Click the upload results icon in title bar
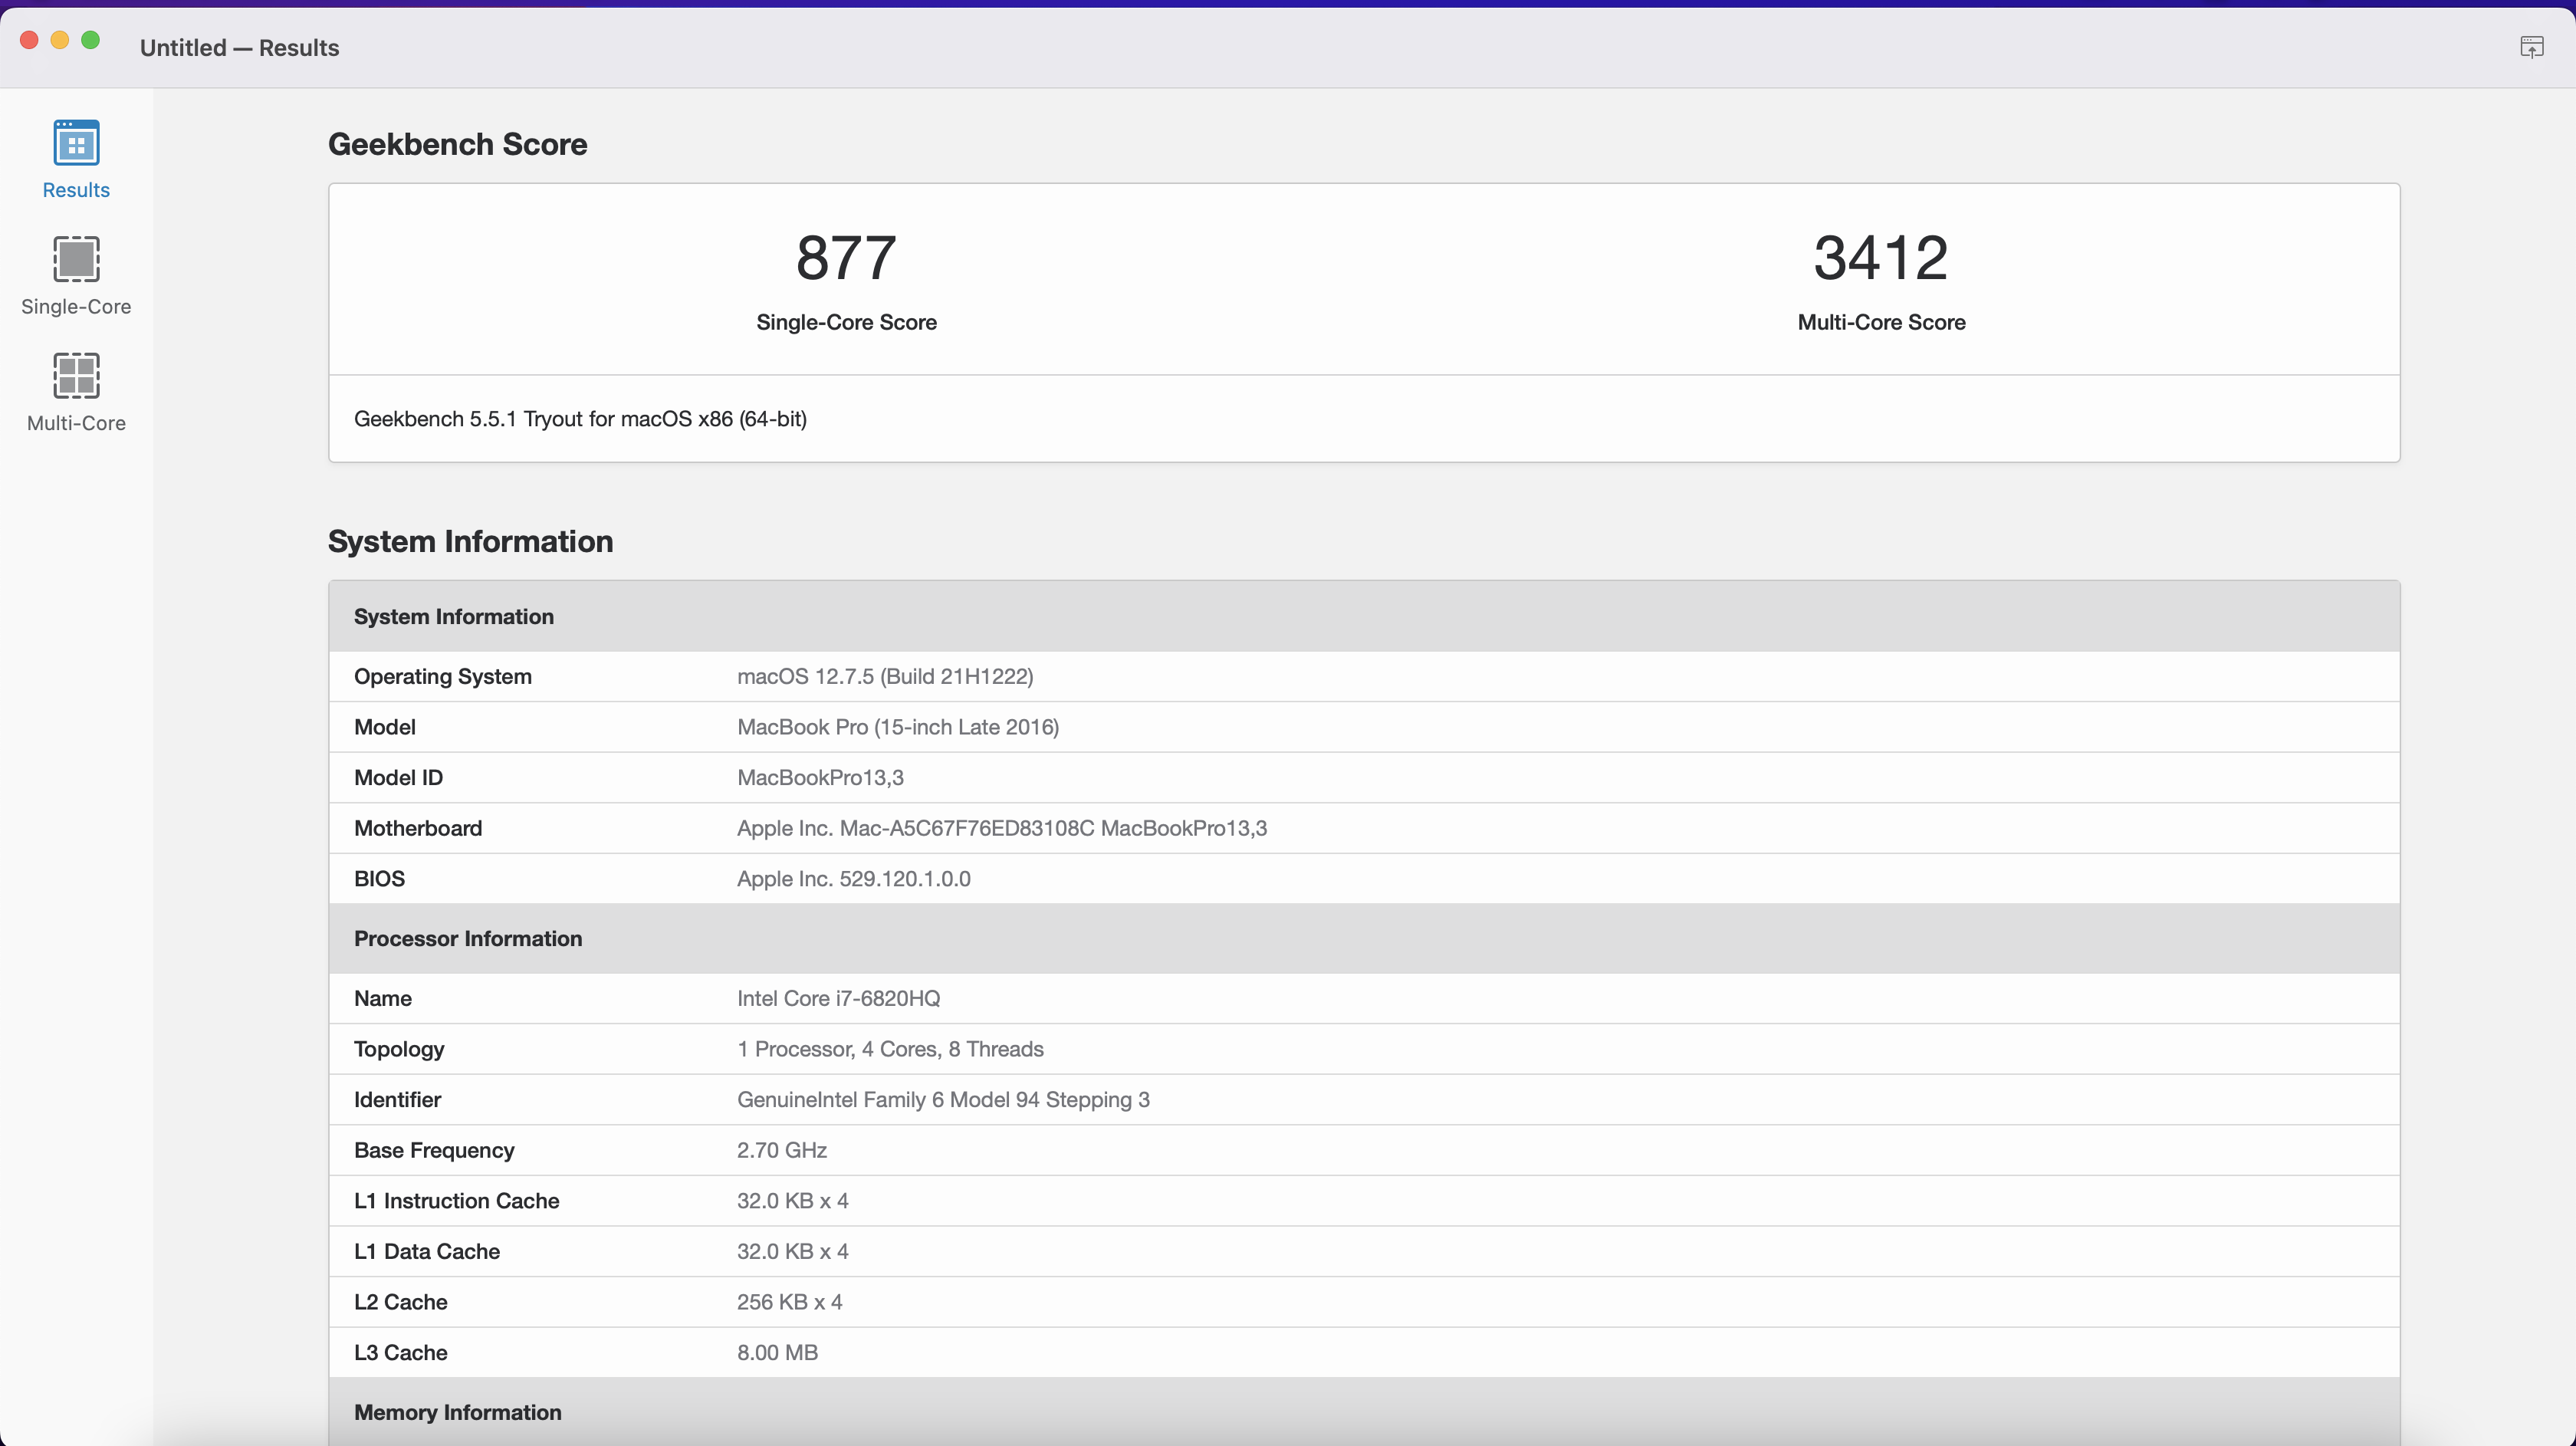Viewport: 2576px width, 1446px height. click(x=2531, y=47)
